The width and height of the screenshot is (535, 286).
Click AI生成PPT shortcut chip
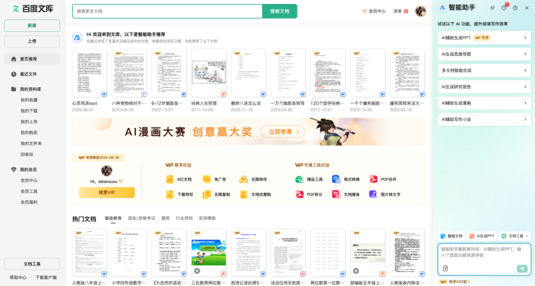pos(482,236)
